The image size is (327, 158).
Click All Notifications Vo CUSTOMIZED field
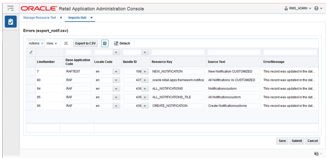[x=234, y=80]
